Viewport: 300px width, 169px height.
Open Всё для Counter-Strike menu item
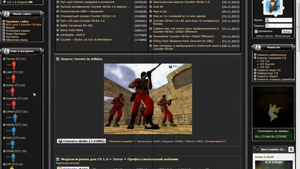23,24
